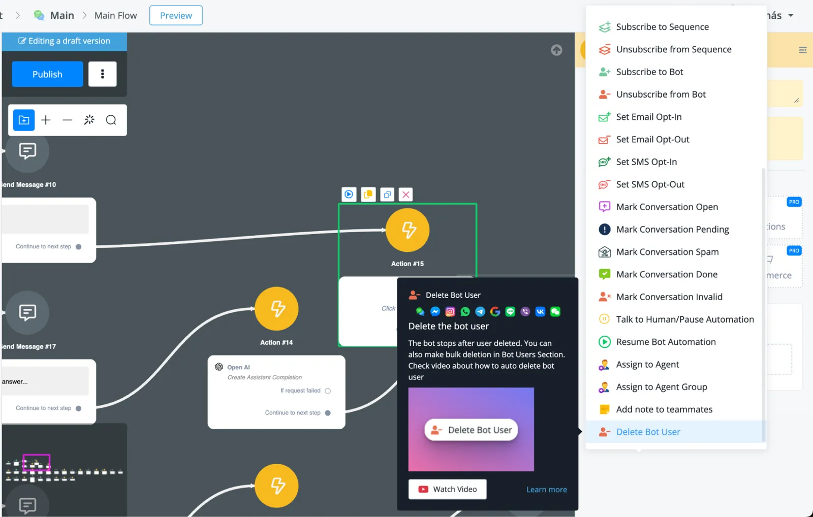Viewport: 813px width, 517px height.
Task: Open the hamburger menu icon in right panel
Action: point(803,50)
